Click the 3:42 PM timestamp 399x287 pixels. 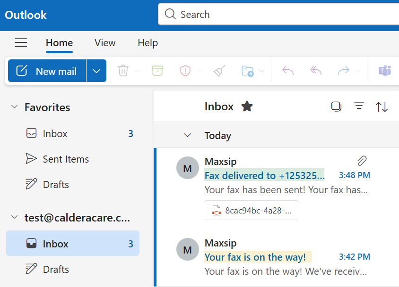[355, 256]
